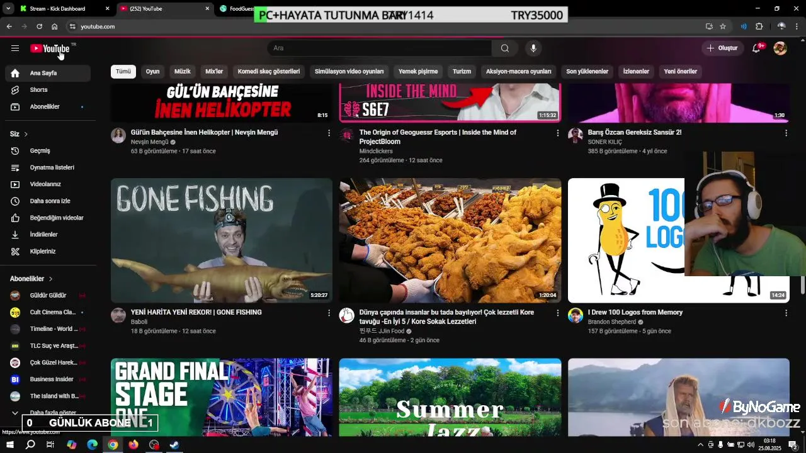Image resolution: width=806 pixels, height=453 pixels.
Task: Select the Oyun filter chip
Action: click(x=152, y=71)
